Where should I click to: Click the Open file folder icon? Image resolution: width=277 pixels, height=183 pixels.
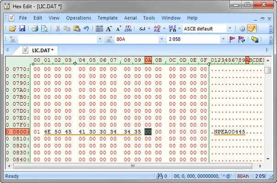click(x=12, y=28)
